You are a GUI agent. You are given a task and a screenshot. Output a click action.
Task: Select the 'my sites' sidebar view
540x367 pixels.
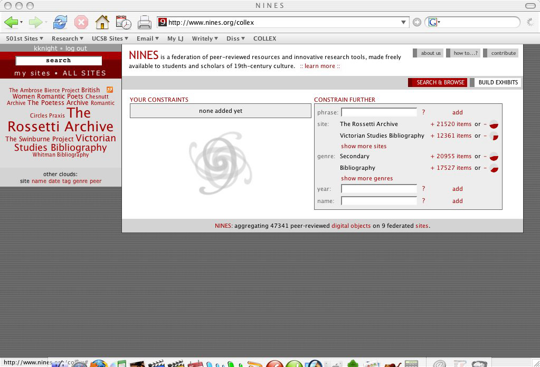point(32,73)
